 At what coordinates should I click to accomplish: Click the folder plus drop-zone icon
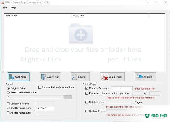coord(81,34)
